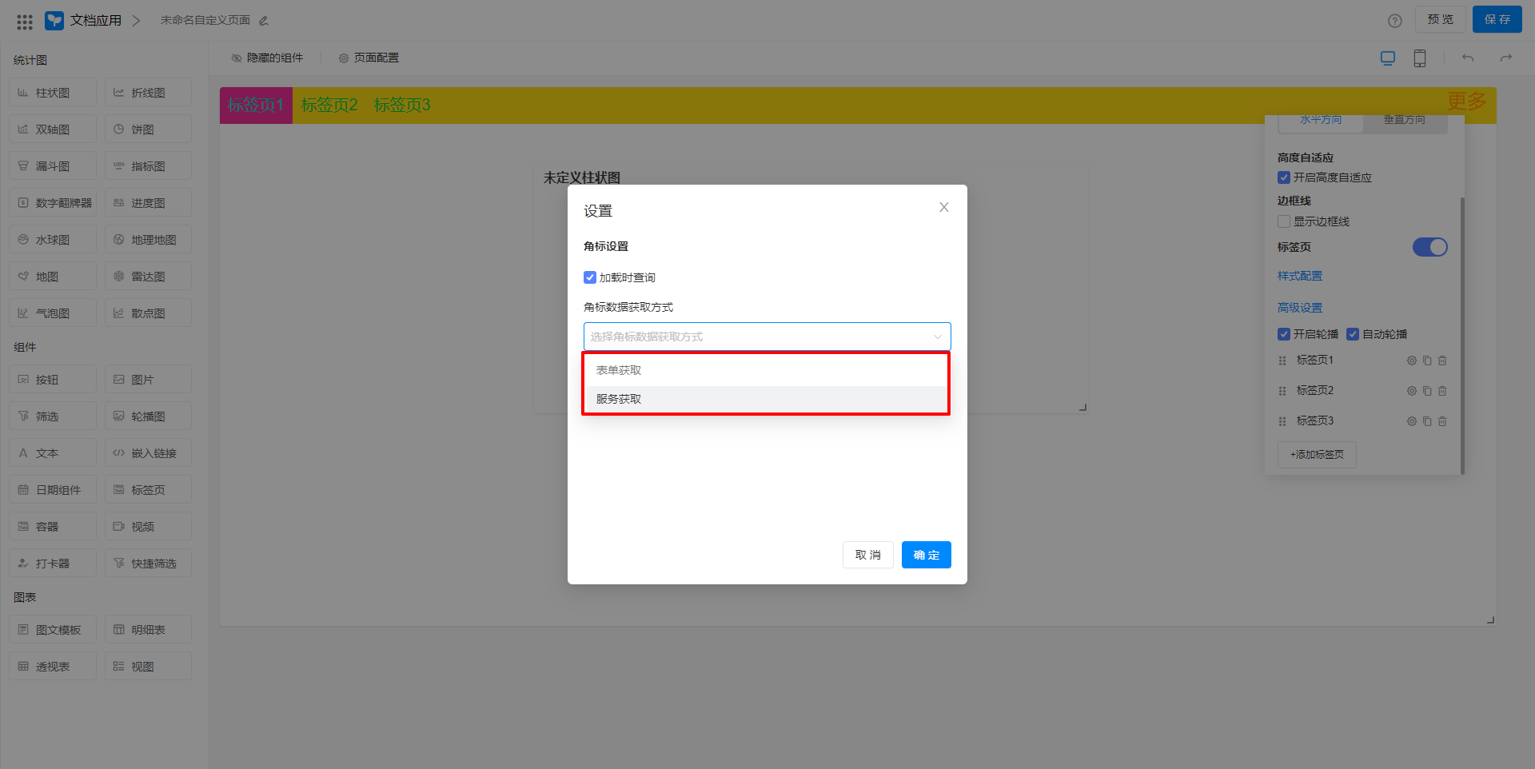
Task: Enable the 显示边框线 checkbox
Action: [x=1284, y=221]
